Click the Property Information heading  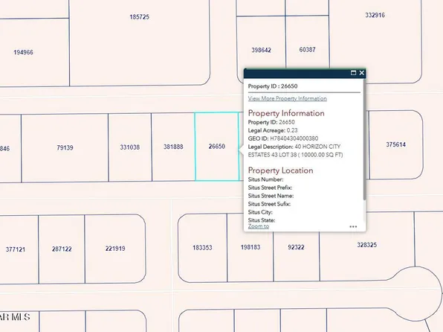coord(286,113)
